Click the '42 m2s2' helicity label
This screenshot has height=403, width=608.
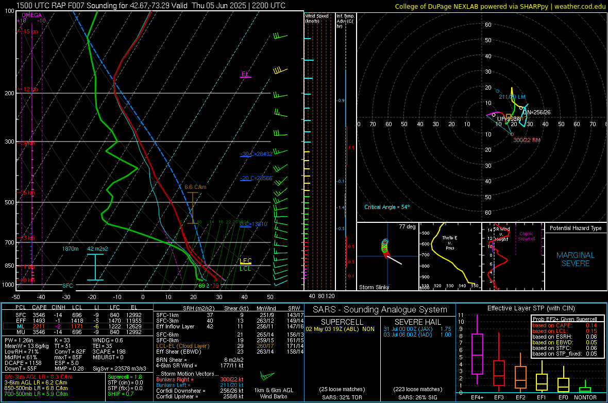tap(98, 249)
